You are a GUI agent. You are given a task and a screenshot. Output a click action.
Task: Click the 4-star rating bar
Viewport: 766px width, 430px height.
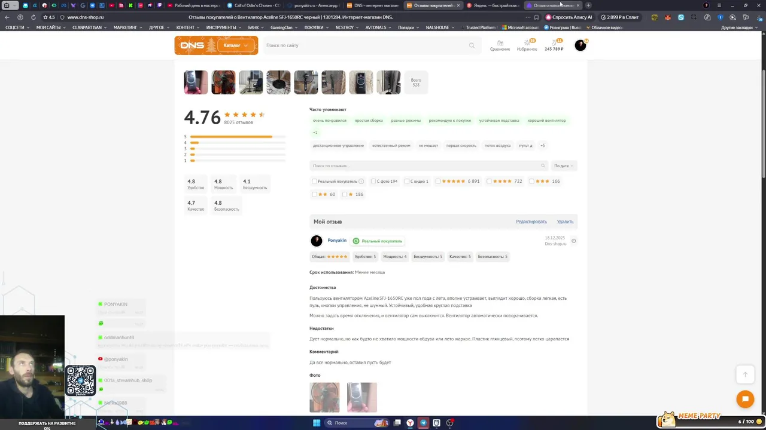[x=238, y=143]
